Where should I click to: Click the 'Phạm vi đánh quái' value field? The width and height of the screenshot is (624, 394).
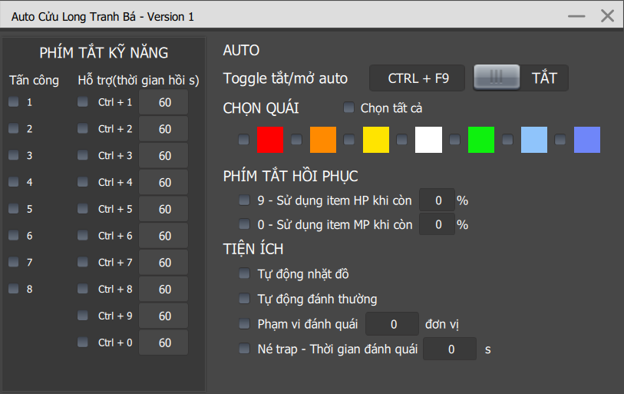point(393,324)
